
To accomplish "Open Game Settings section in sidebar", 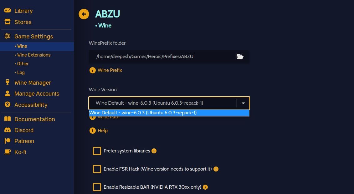I will (x=33, y=36).
